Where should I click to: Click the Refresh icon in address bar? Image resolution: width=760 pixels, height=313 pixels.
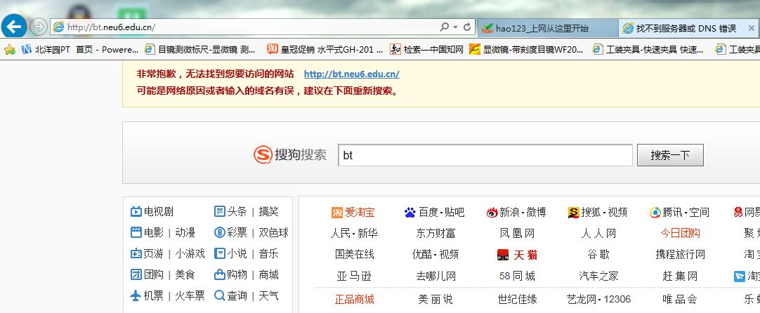tap(467, 27)
